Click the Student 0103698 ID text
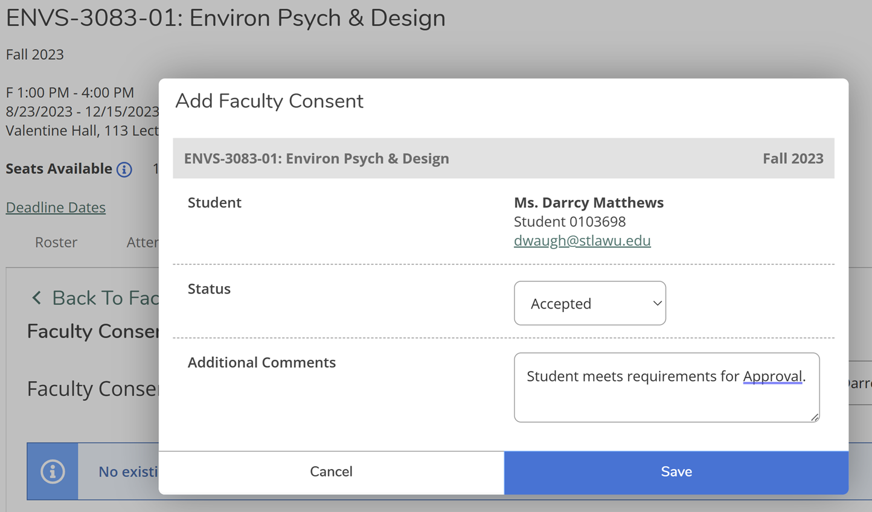This screenshot has height=512, width=872. point(569,222)
